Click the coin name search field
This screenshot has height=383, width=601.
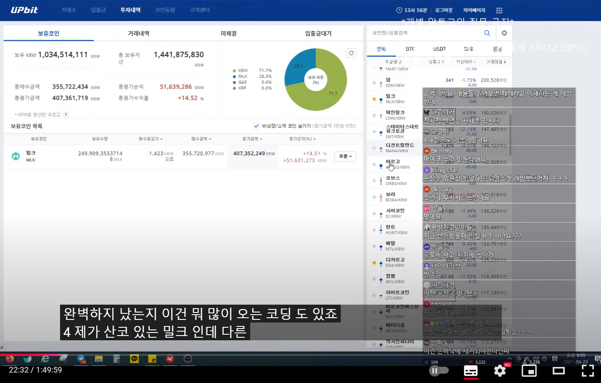click(425, 33)
